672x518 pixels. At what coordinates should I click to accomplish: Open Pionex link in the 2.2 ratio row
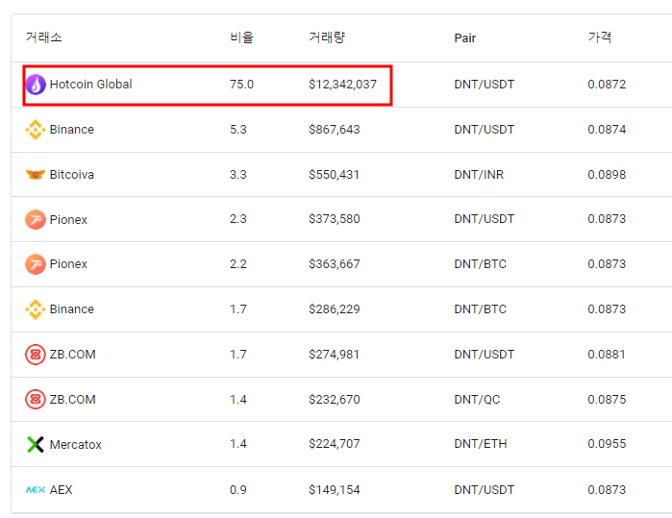pyautogui.click(x=68, y=264)
